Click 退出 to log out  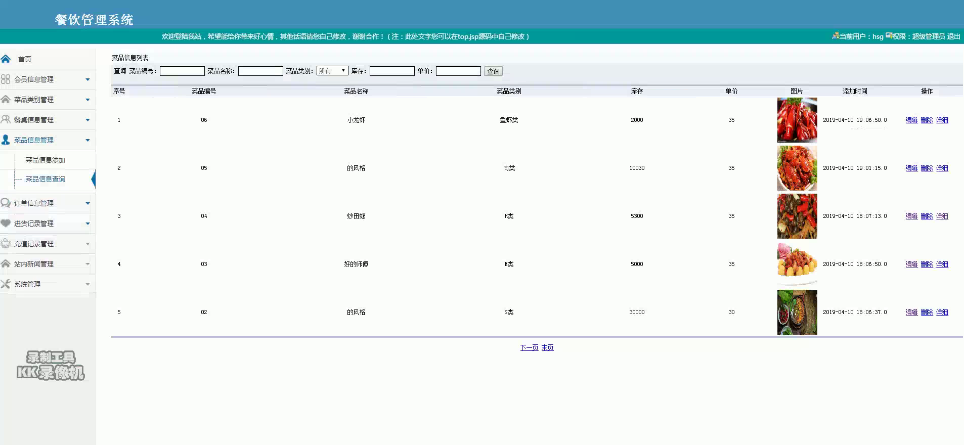pos(954,36)
